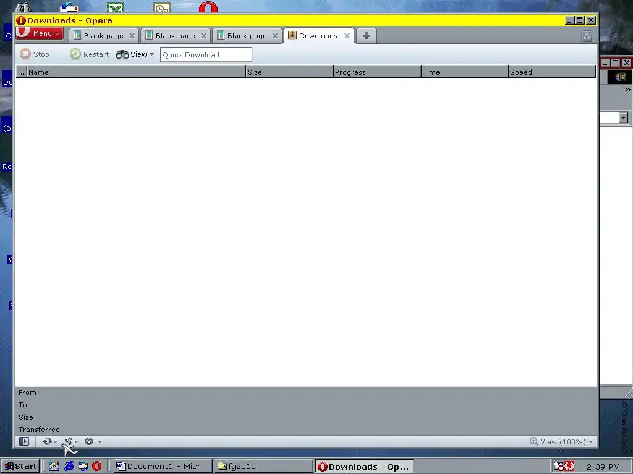Click the first system tray icon
The image size is (633, 474).
coord(558,467)
